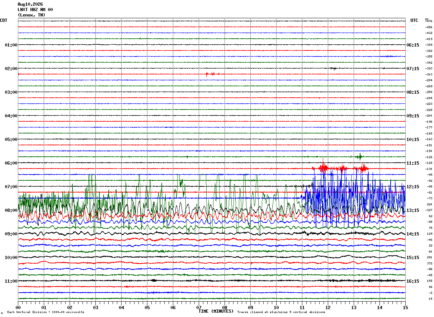Click the "10:00" CDT row label
This screenshot has height=317, width=434.
11,258
